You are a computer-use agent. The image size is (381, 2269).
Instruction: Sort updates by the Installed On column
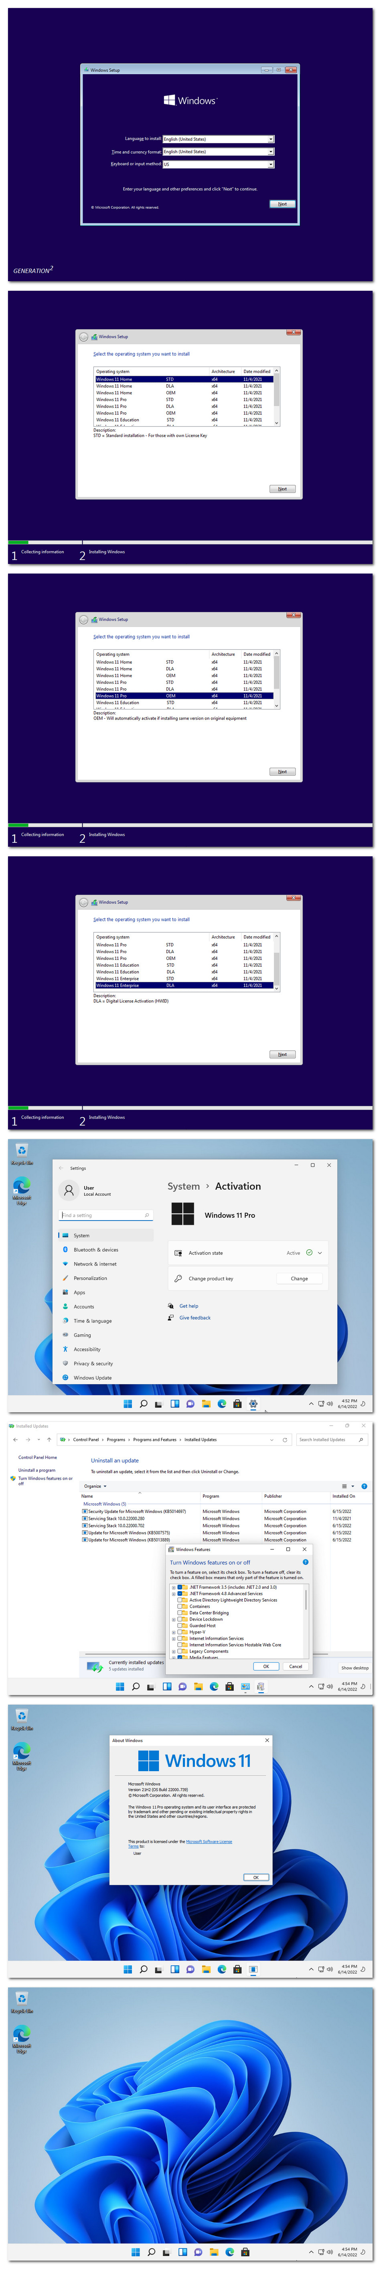344,1496
